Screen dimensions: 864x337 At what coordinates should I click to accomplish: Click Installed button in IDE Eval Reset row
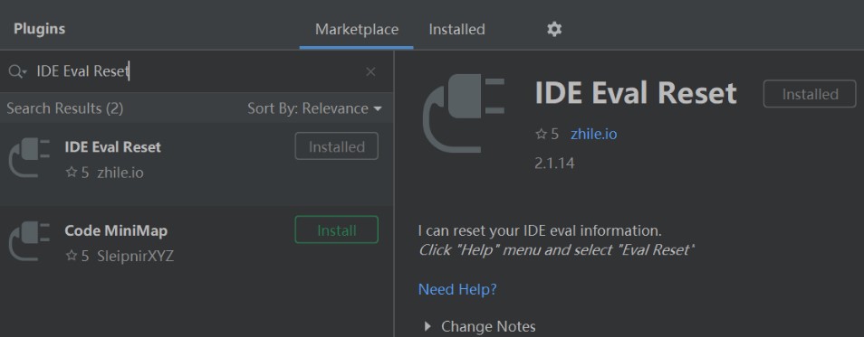point(337,146)
